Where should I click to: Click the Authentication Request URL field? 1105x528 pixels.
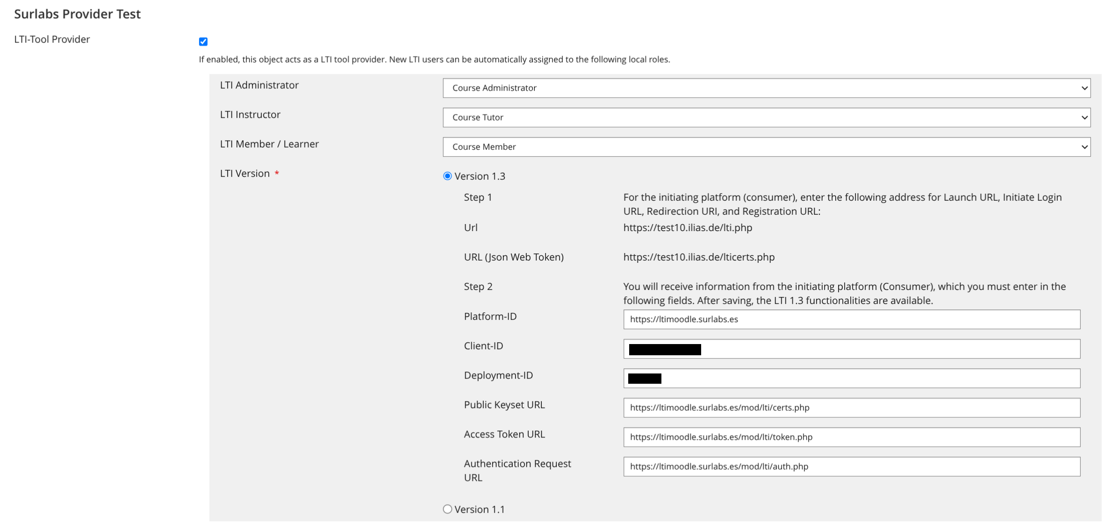(x=852, y=466)
